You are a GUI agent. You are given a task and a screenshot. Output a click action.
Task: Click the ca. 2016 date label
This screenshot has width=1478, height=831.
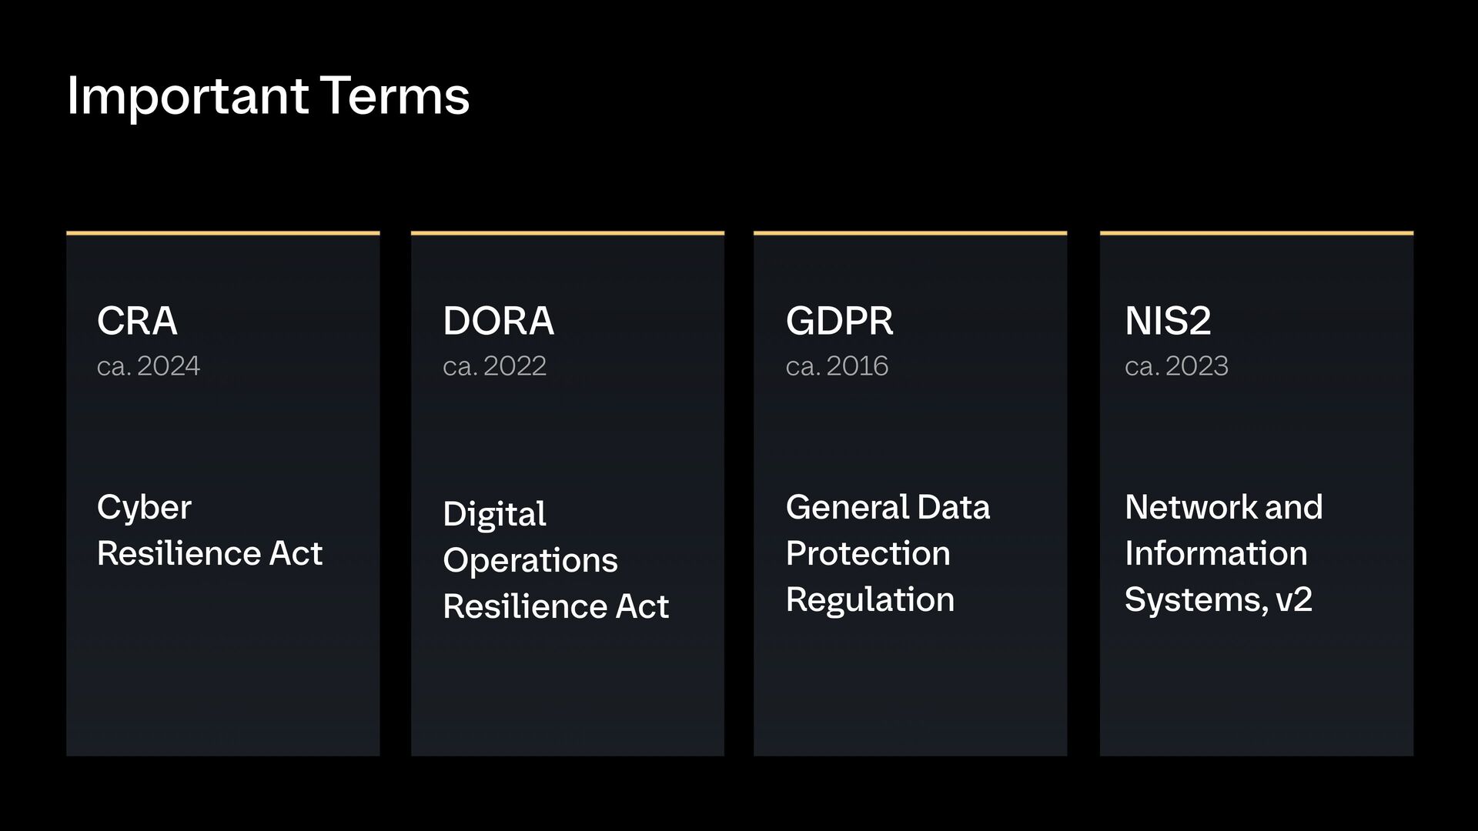point(837,365)
